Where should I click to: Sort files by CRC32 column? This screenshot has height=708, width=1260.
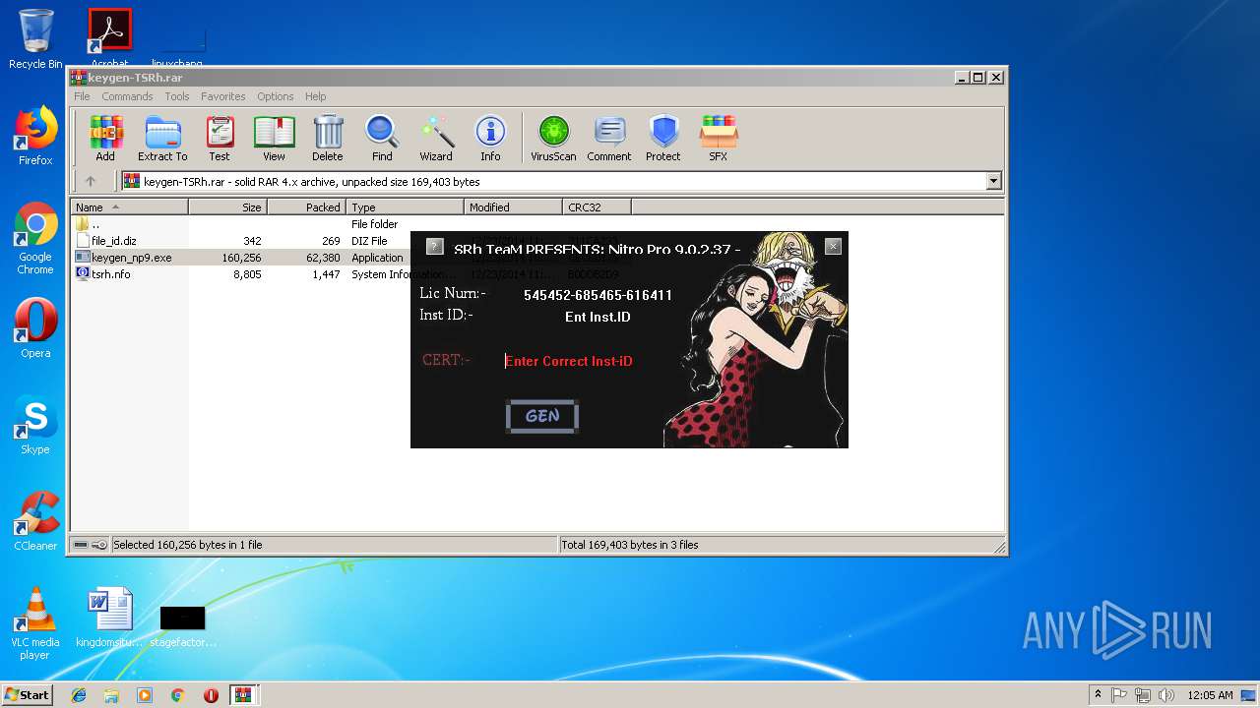597,207
